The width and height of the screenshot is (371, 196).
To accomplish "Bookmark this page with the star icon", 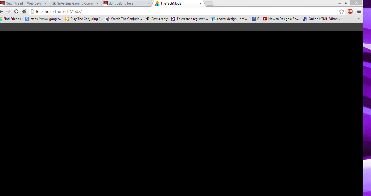I will (341, 11).
